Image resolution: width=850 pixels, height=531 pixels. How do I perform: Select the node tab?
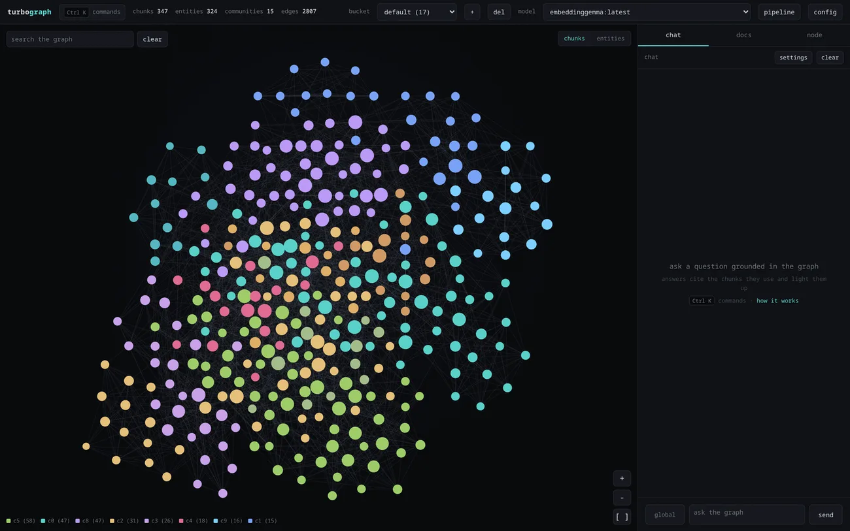815,35
